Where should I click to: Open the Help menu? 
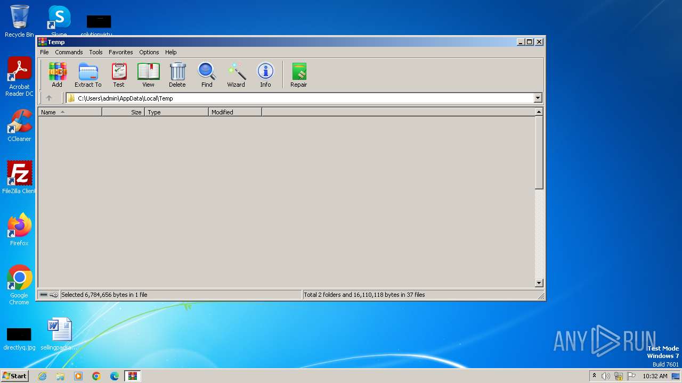tap(170, 52)
